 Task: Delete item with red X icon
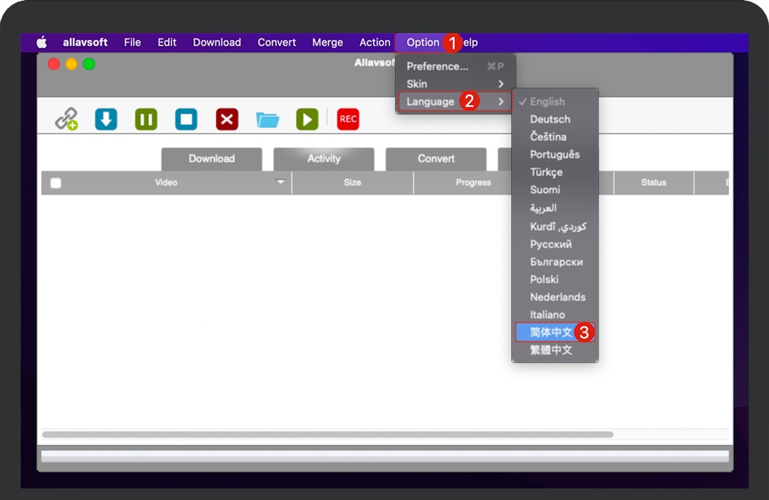(x=226, y=119)
